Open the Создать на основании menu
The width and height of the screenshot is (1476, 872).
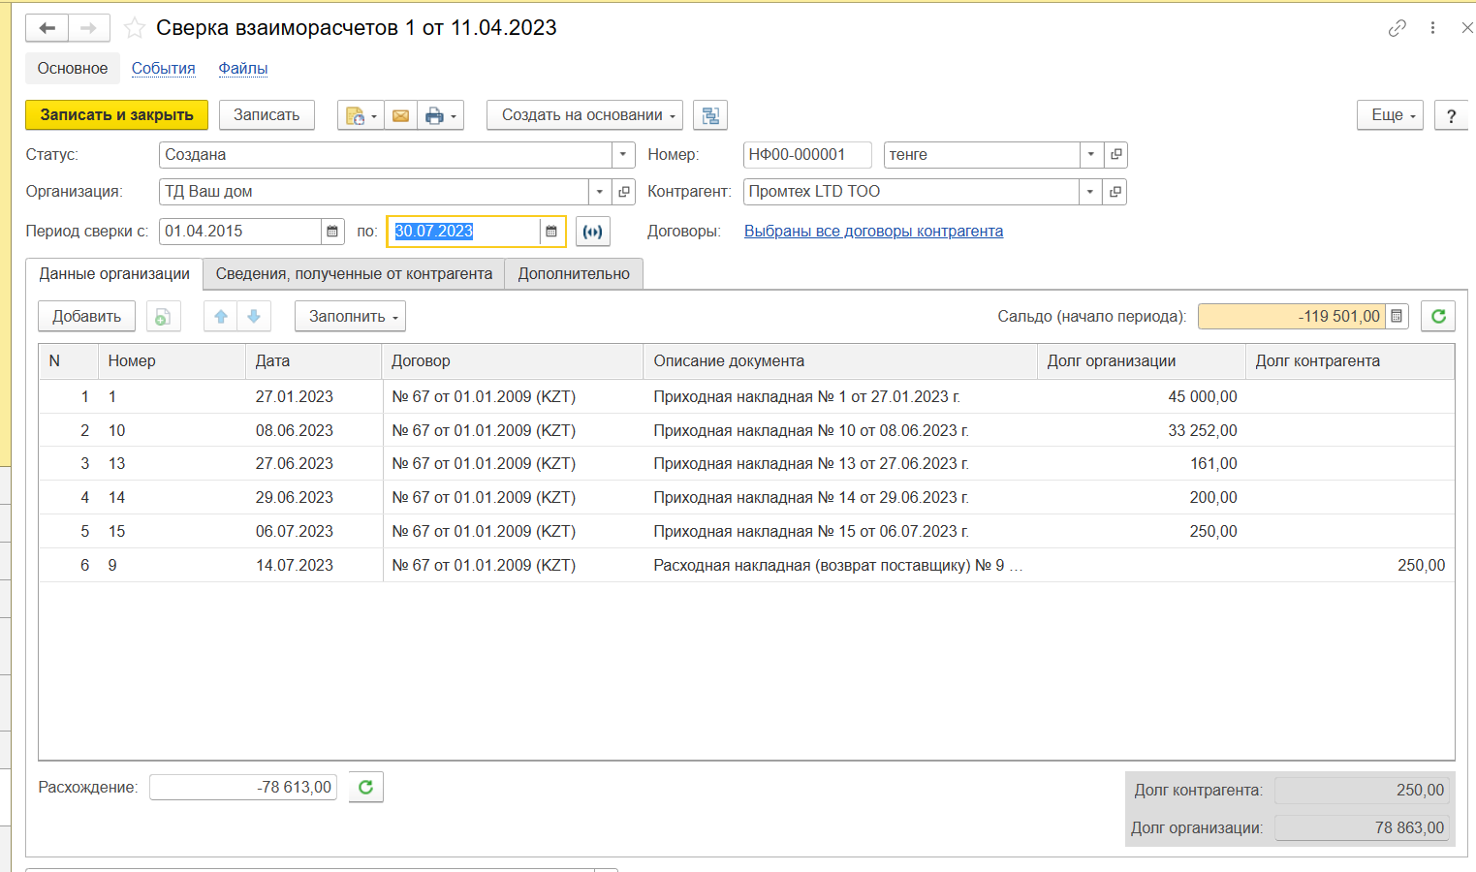pos(584,115)
